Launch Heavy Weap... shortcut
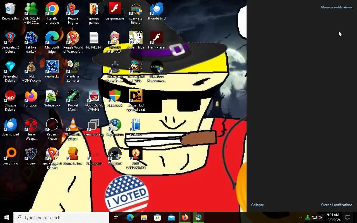This screenshot has width=357, height=223. point(31,129)
